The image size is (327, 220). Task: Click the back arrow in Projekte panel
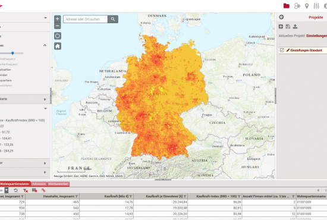point(281,17)
